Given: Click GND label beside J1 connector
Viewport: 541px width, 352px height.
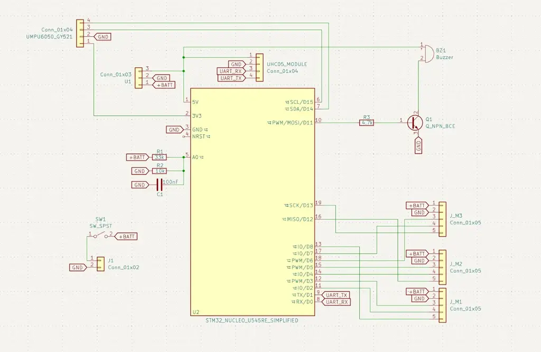Looking at the screenshot, I should pyautogui.click(x=78, y=267).
